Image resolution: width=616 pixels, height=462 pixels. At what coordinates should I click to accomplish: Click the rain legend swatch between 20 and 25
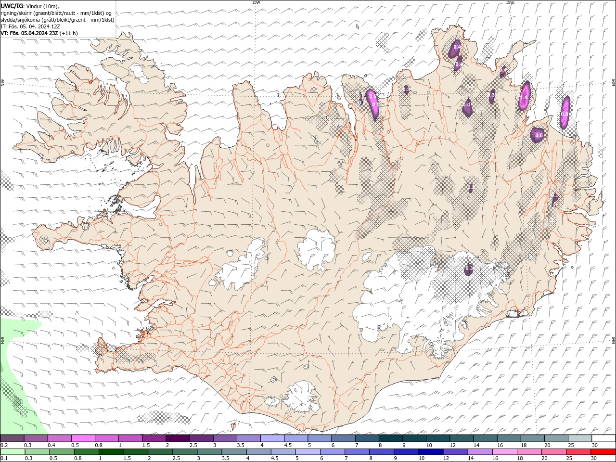point(553,452)
